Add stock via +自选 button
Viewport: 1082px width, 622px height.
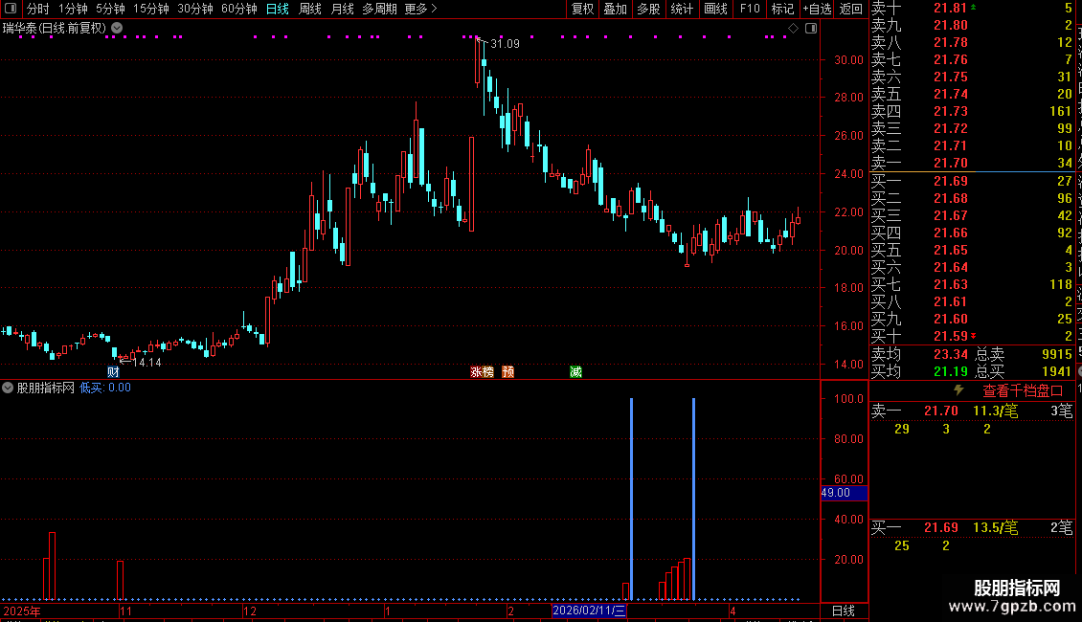[x=818, y=9]
